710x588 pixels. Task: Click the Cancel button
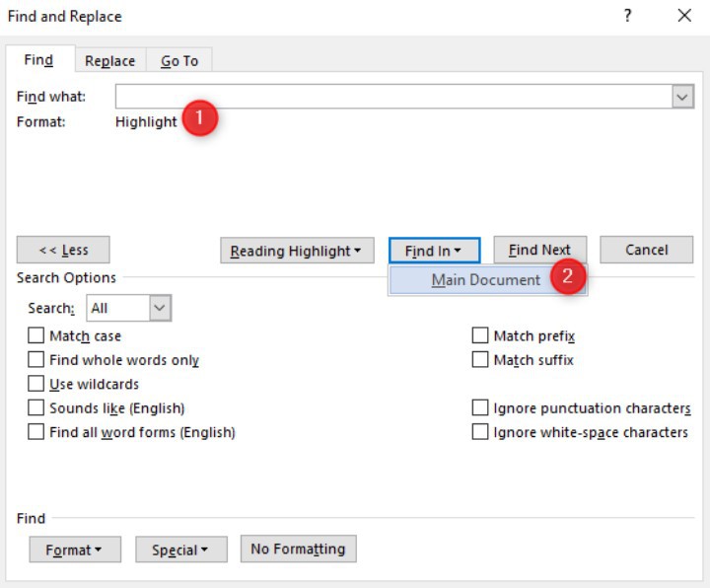tap(646, 250)
